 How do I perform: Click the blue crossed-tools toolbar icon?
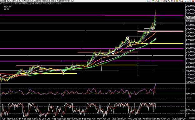click(185, 1)
